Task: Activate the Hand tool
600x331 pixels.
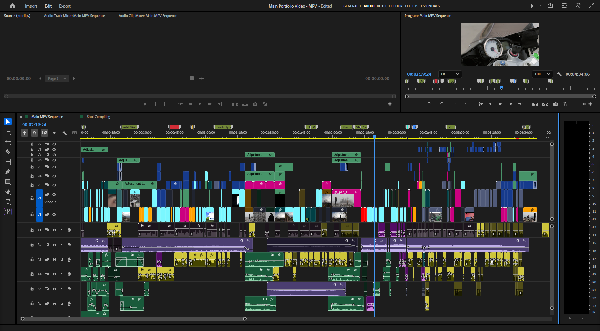Action: (x=8, y=192)
